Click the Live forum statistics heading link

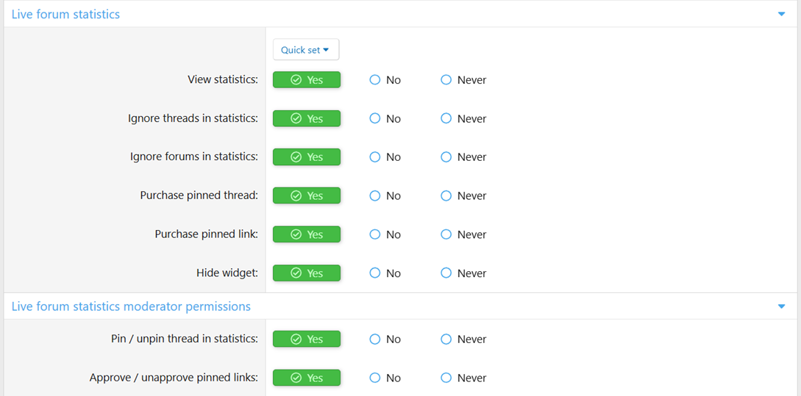tap(65, 14)
